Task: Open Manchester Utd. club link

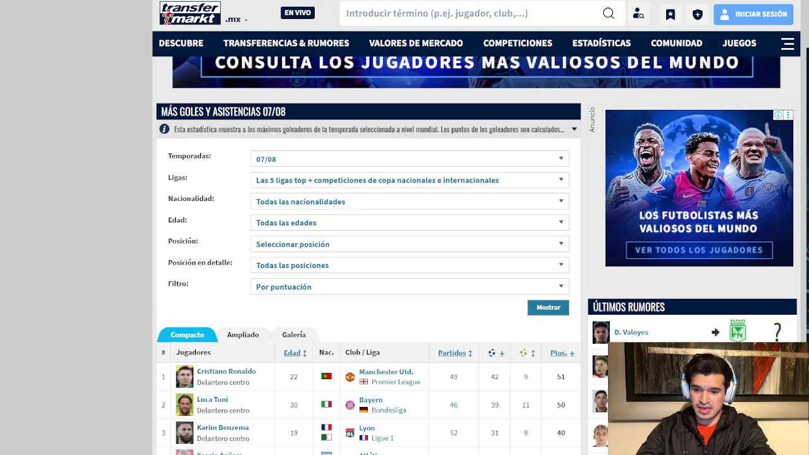Action: click(x=386, y=372)
